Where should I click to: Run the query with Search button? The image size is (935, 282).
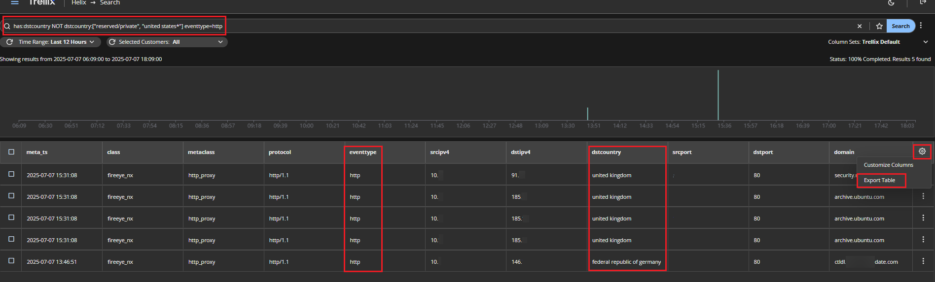(x=900, y=26)
